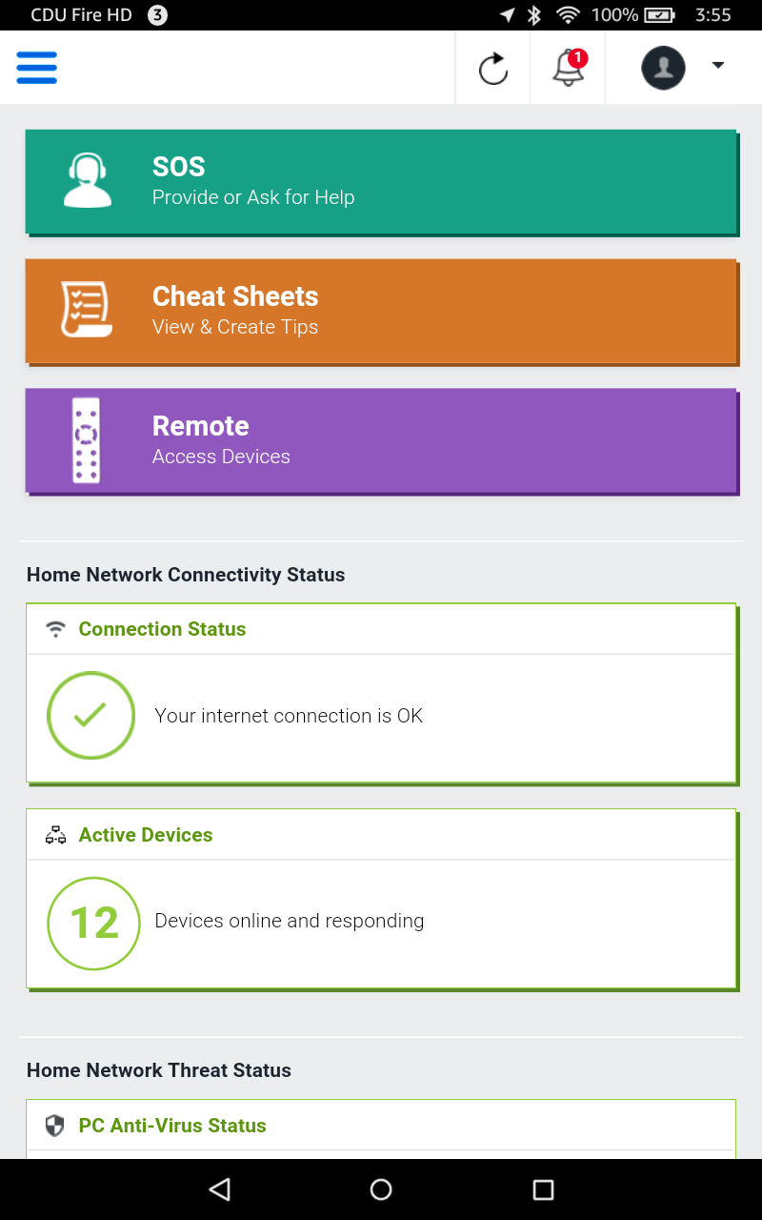
Task: Tap the Remote control icon
Action: [x=87, y=439]
